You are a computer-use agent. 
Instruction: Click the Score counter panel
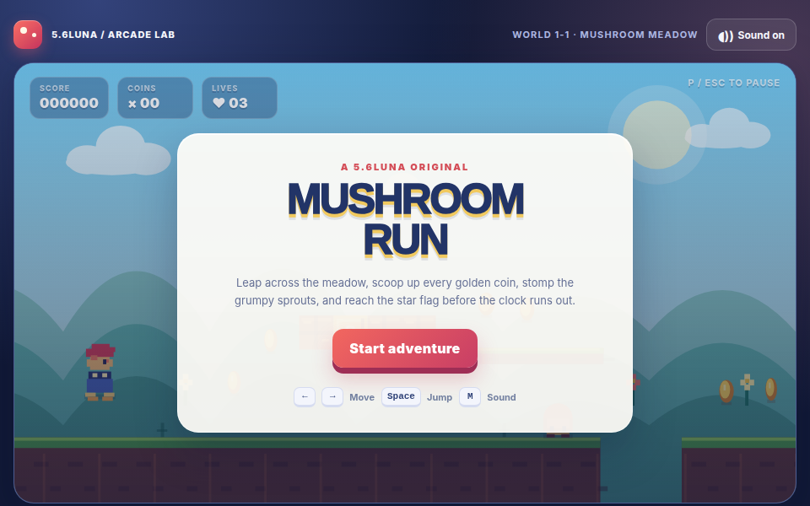(x=69, y=98)
